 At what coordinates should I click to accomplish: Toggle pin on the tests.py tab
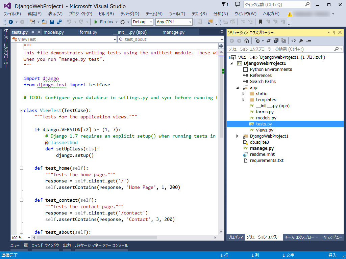pos(33,32)
